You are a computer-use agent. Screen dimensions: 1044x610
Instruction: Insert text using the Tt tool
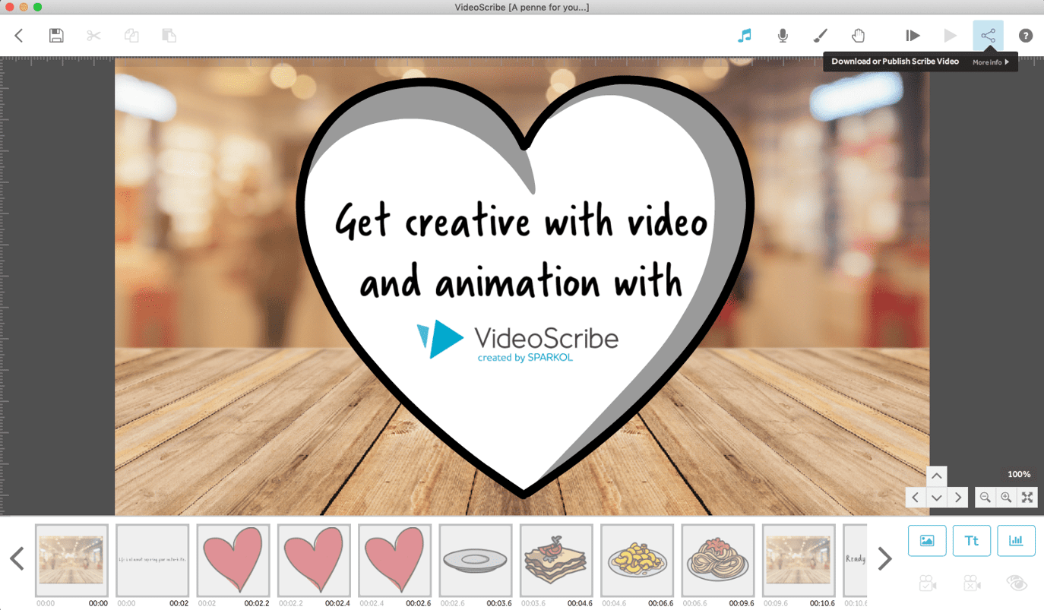972,540
